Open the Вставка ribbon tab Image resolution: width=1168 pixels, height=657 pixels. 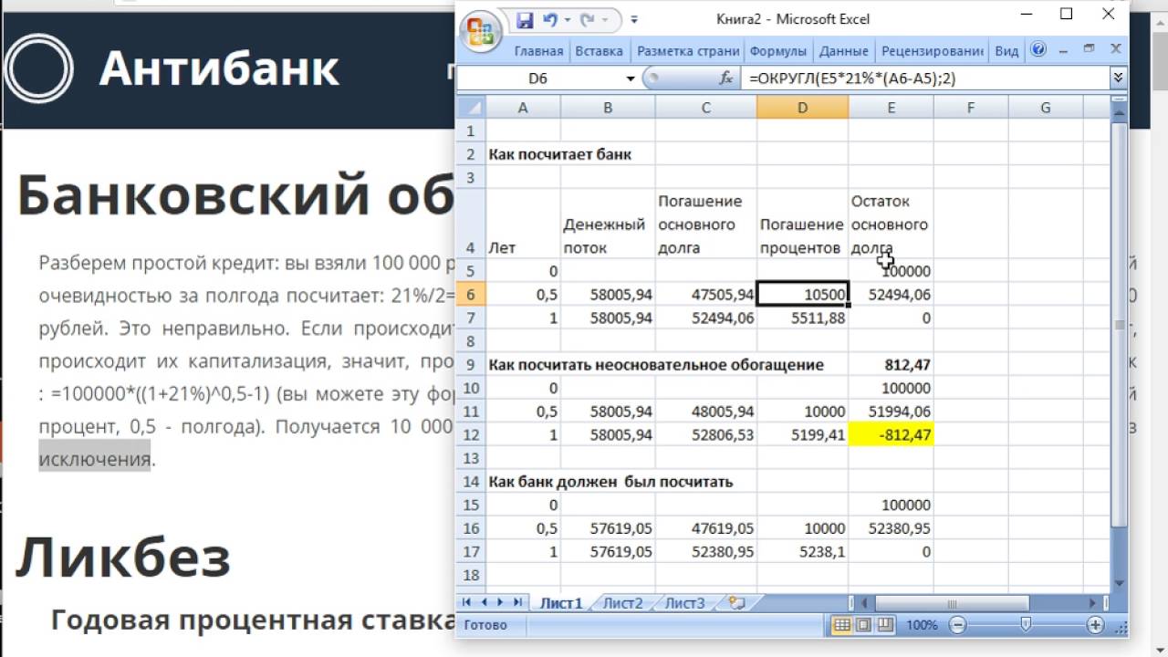coord(600,51)
